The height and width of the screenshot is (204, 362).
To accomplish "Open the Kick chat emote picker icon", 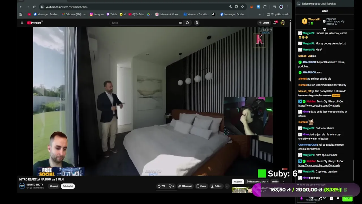I will coord(312,198).
